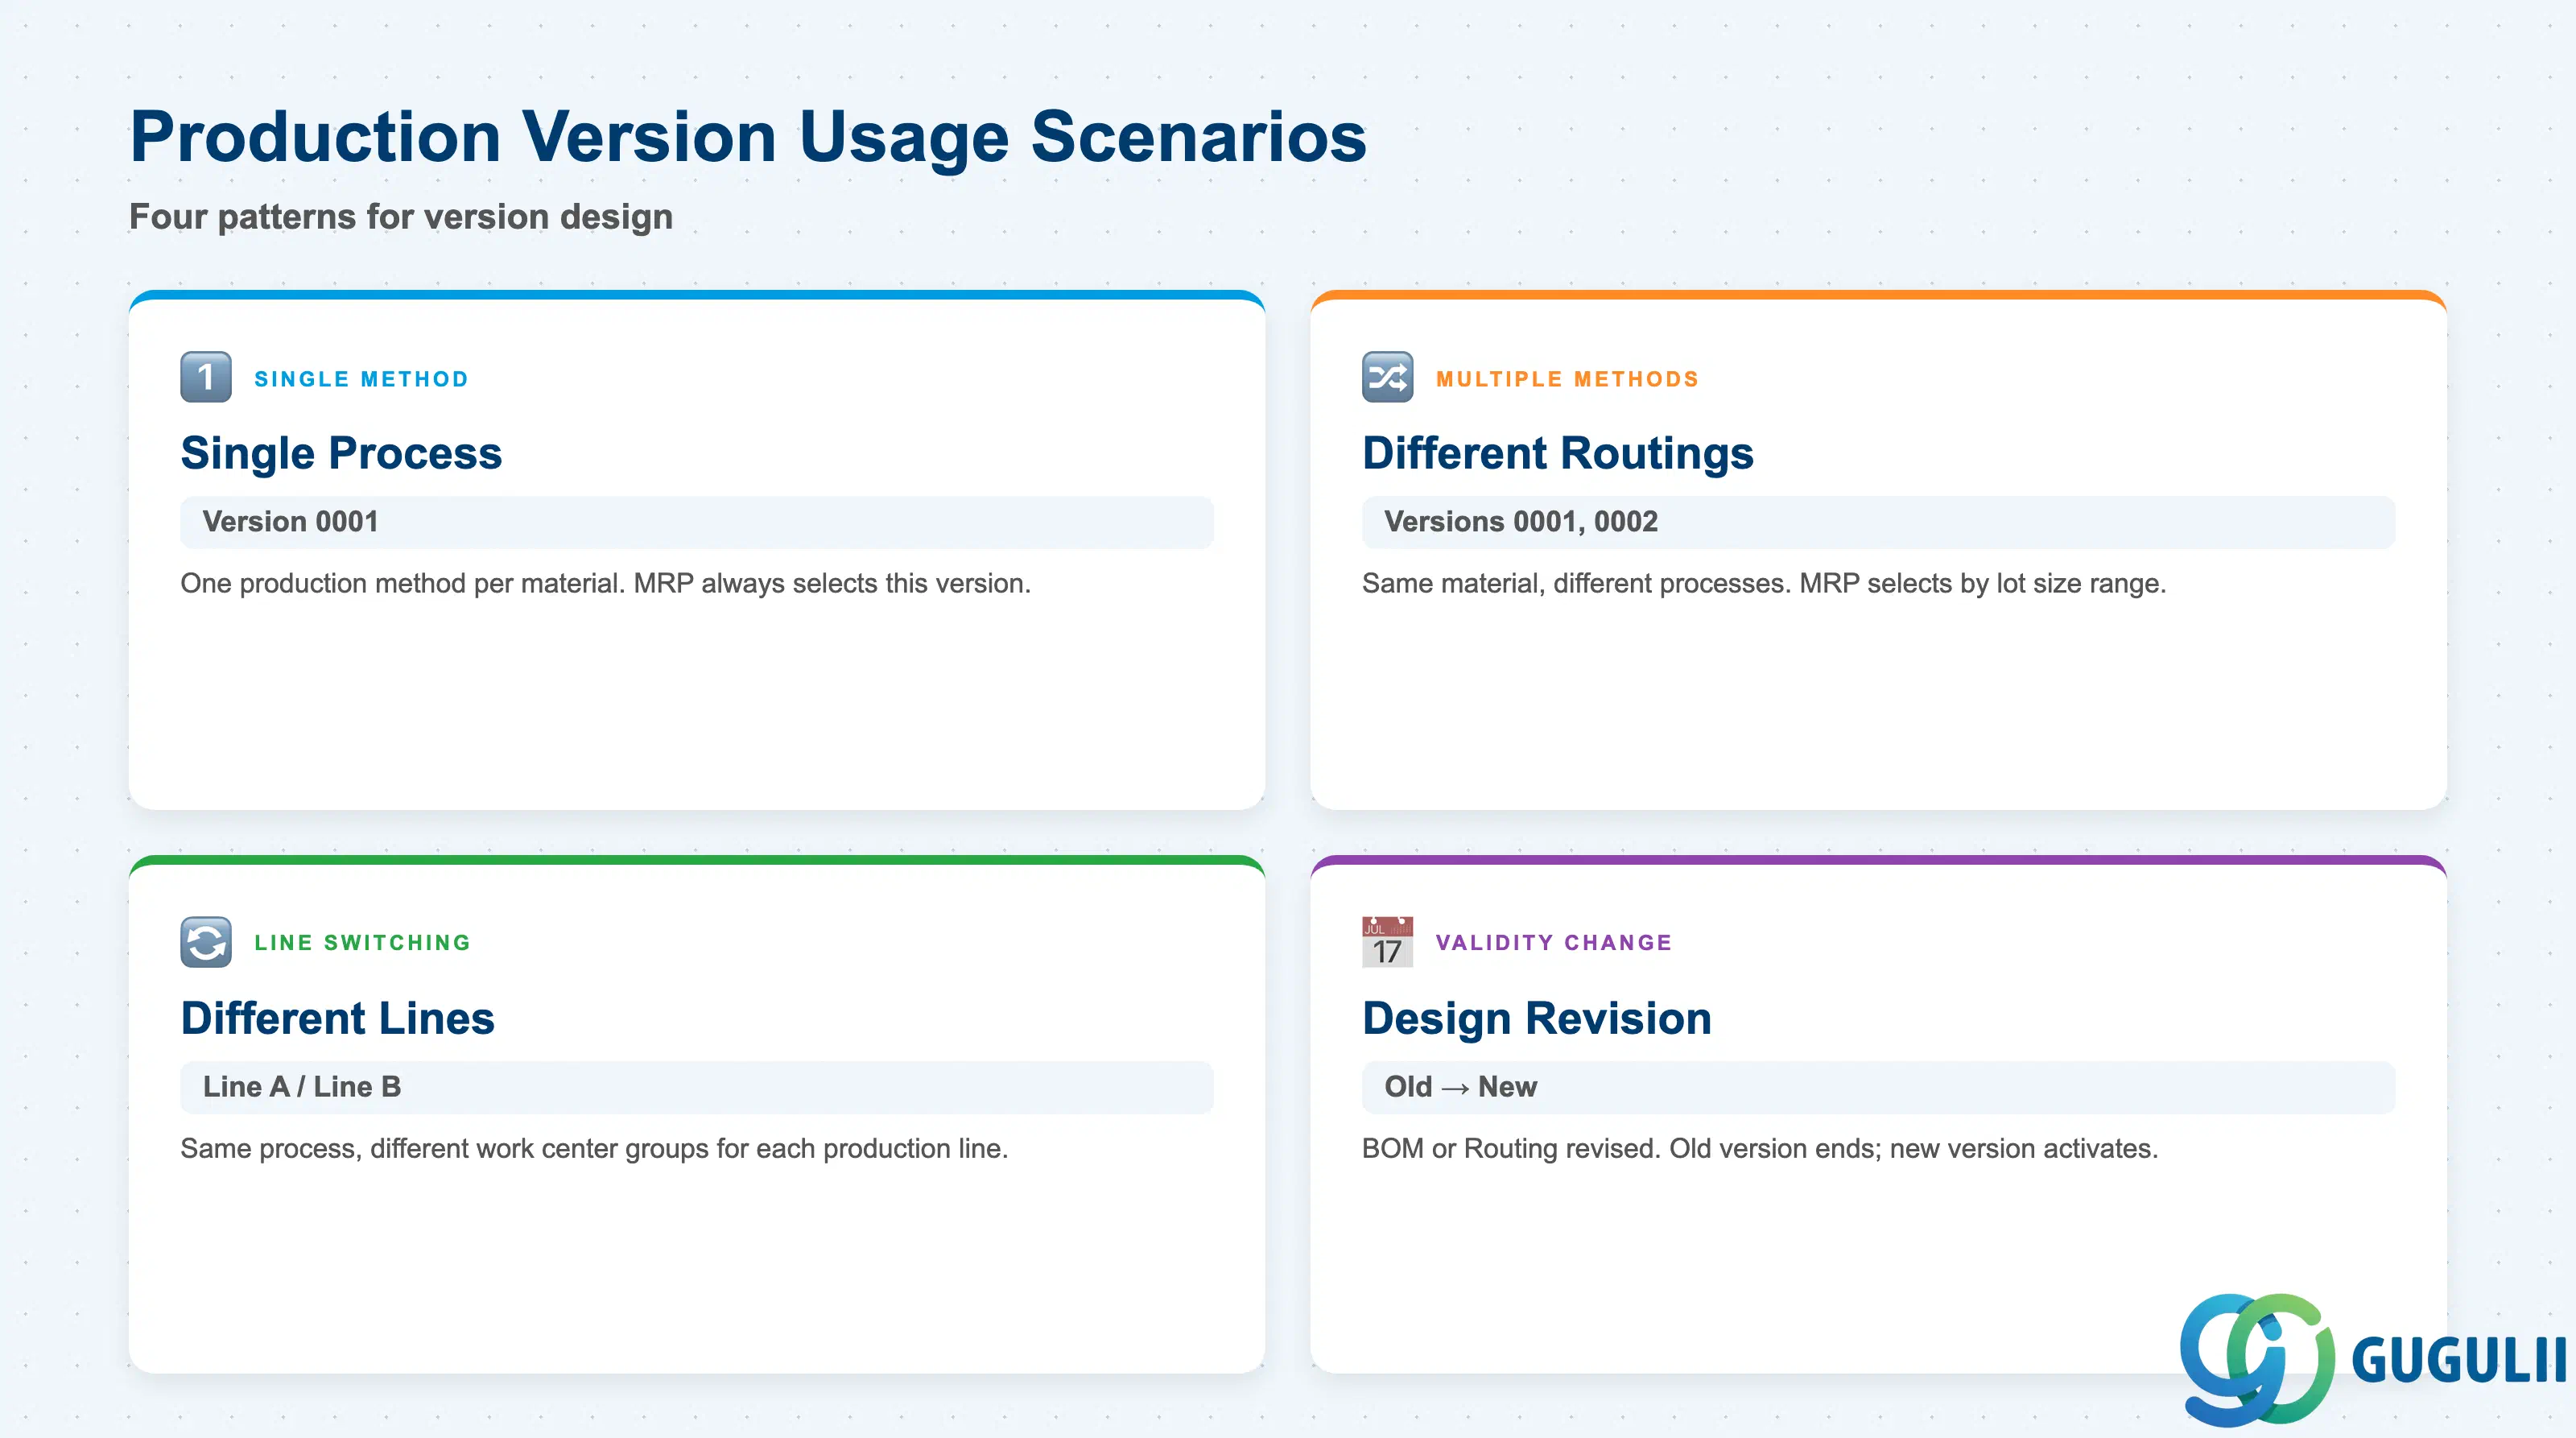
Task: Select the 'Production Version Usage Scenarios' title
Action: pyautogui.click(x=748, y=136)
